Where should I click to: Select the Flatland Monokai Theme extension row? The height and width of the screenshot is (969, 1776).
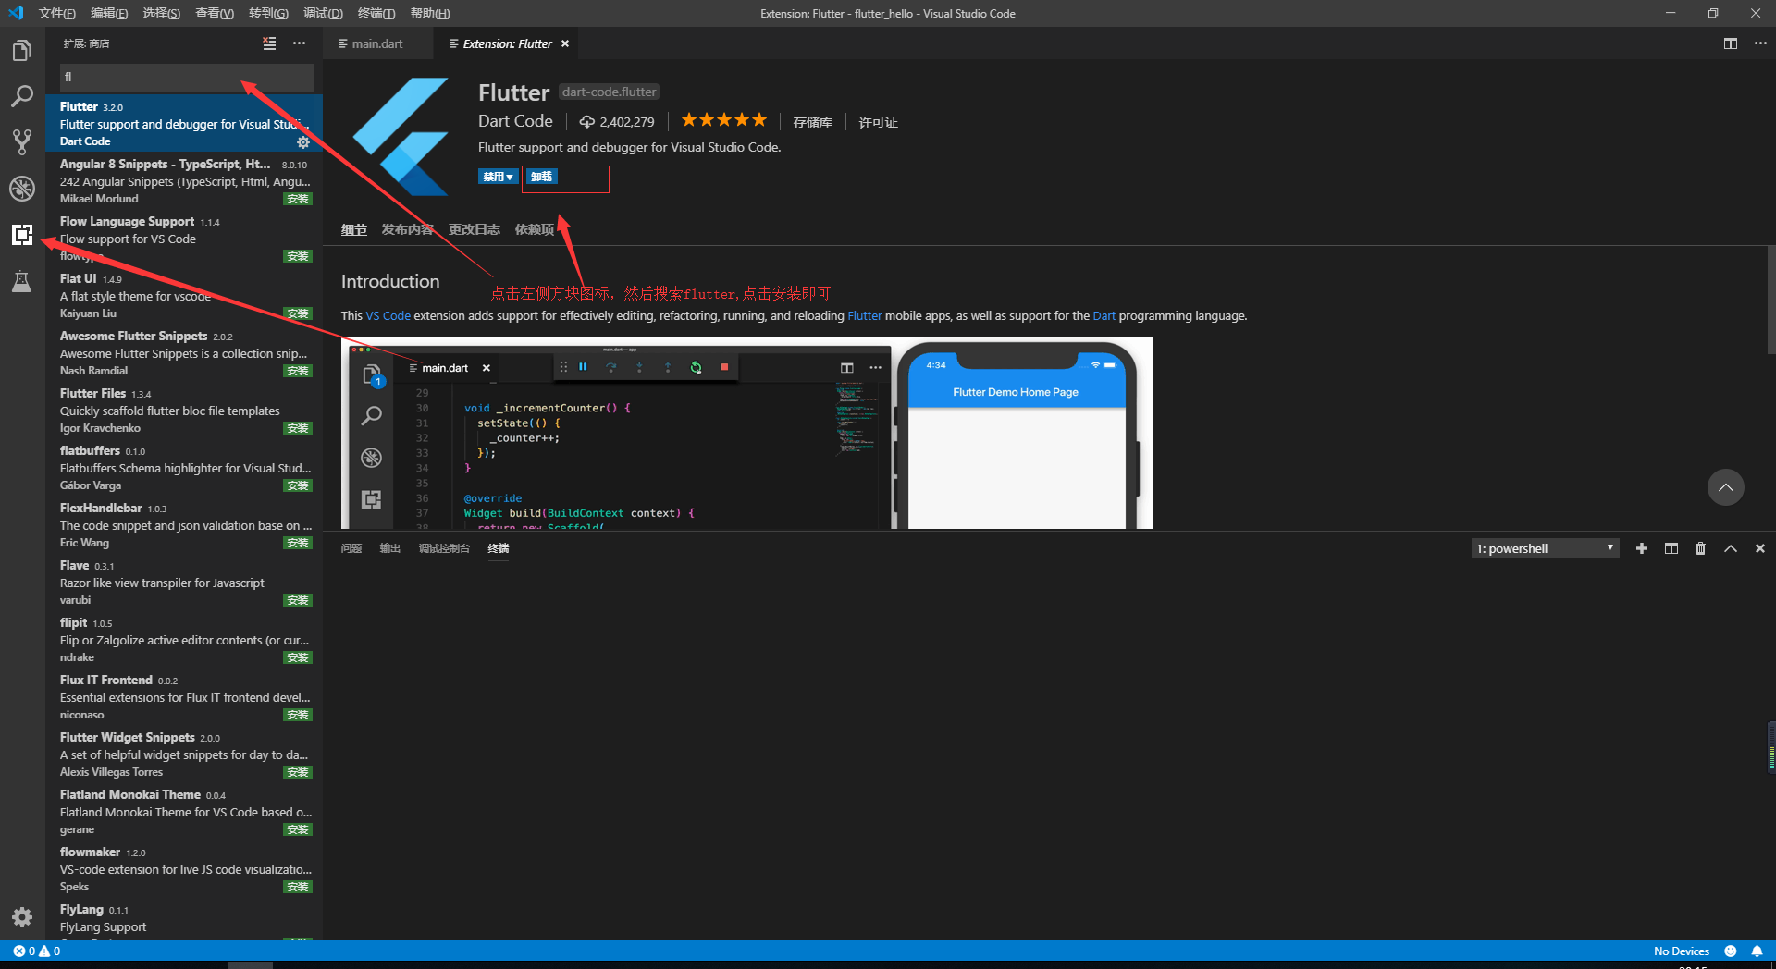(184, 812)
